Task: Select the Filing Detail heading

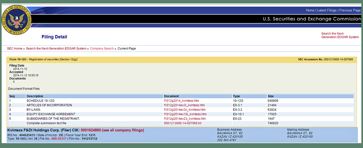Action: tap(54, 37)
